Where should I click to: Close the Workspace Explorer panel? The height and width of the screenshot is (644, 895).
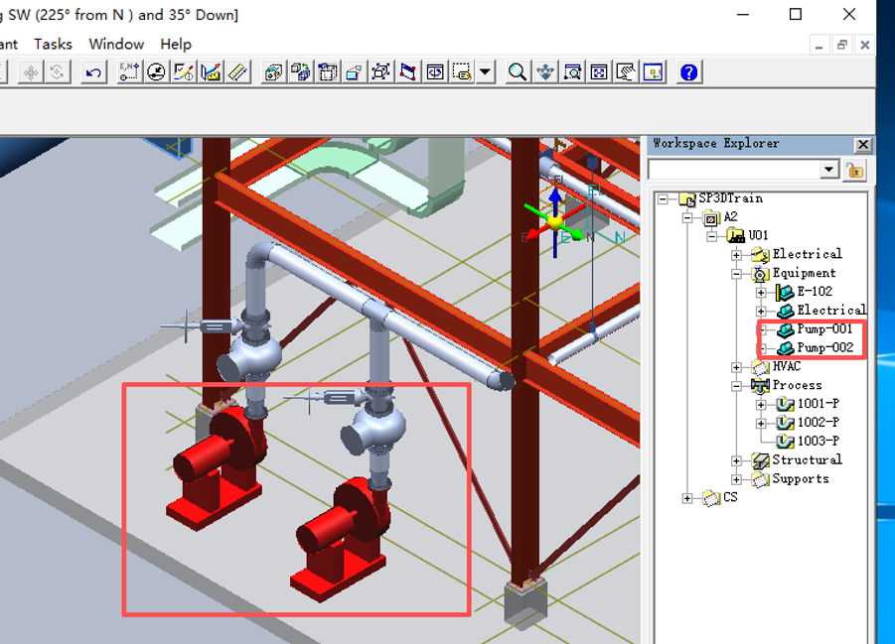click(863, 145)
